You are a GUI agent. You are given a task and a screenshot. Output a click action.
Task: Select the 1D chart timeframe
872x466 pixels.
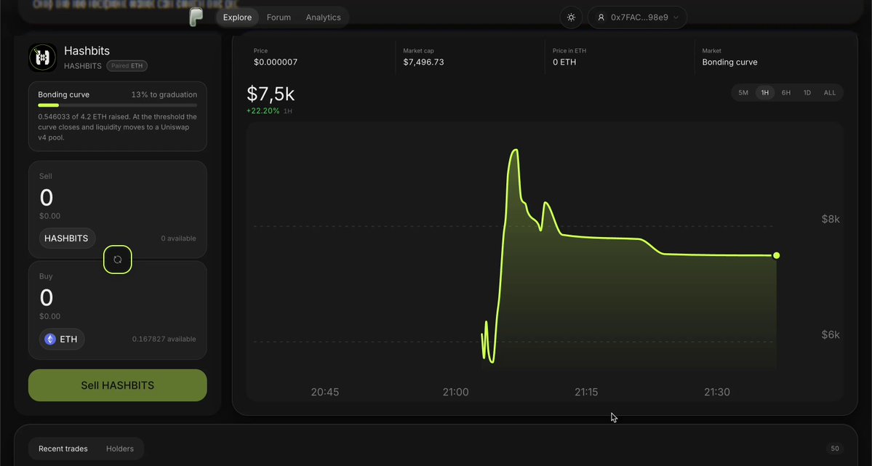(x=807, y=93)
